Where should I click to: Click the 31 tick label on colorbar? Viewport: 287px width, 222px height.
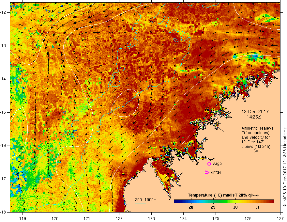257,207
